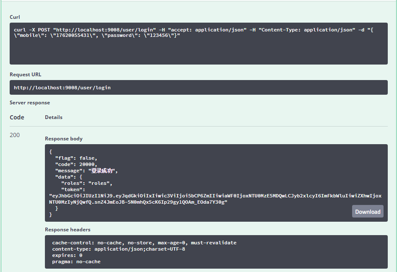Click the content-type header line
The height and width of the screenshot is (272, 397).
pos(118,249)
